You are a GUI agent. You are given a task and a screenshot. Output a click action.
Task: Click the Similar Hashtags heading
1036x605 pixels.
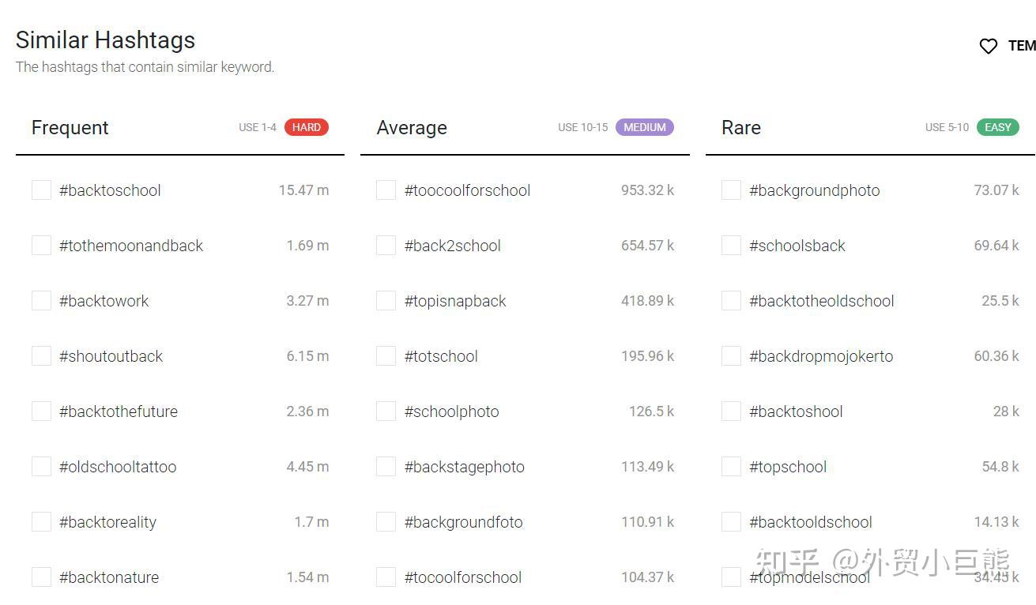point(105,39)
